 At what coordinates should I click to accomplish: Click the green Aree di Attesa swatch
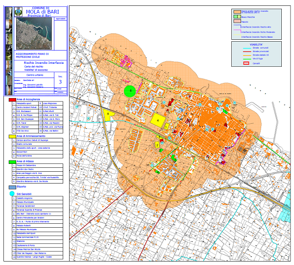[12, 161]
